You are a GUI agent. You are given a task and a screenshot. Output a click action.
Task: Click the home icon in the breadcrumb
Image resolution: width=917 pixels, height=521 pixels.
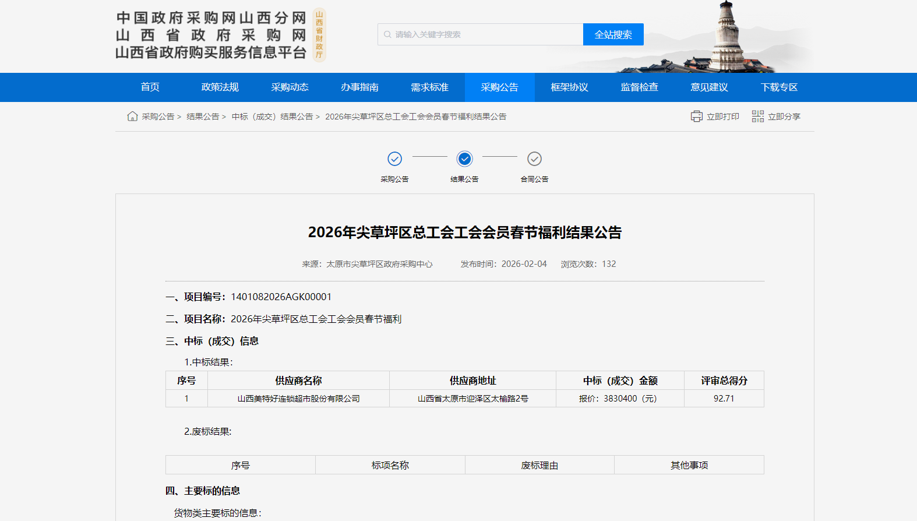[x=132, y=116]
